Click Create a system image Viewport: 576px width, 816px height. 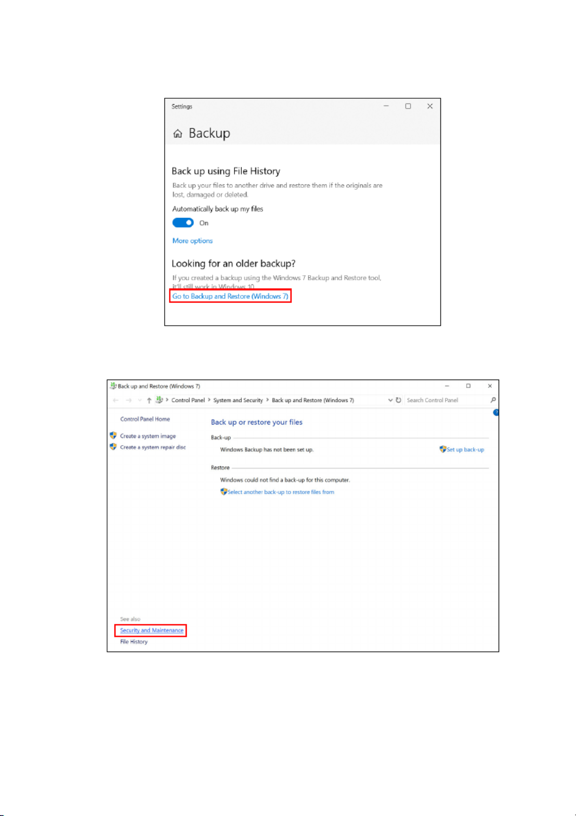pos(148,436)
